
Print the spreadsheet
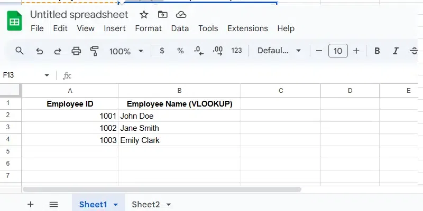coord(76,51)
